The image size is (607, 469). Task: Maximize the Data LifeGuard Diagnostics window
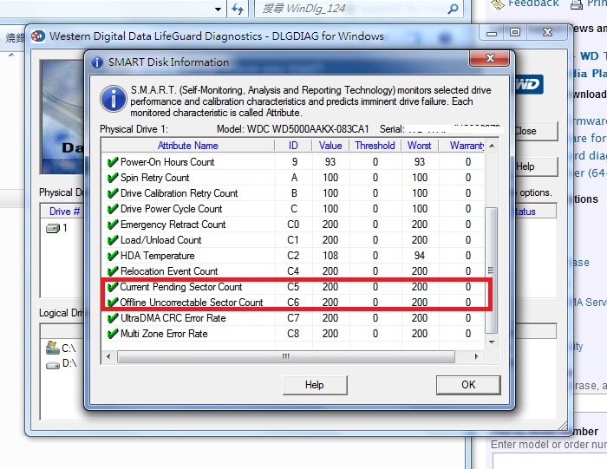514,32
